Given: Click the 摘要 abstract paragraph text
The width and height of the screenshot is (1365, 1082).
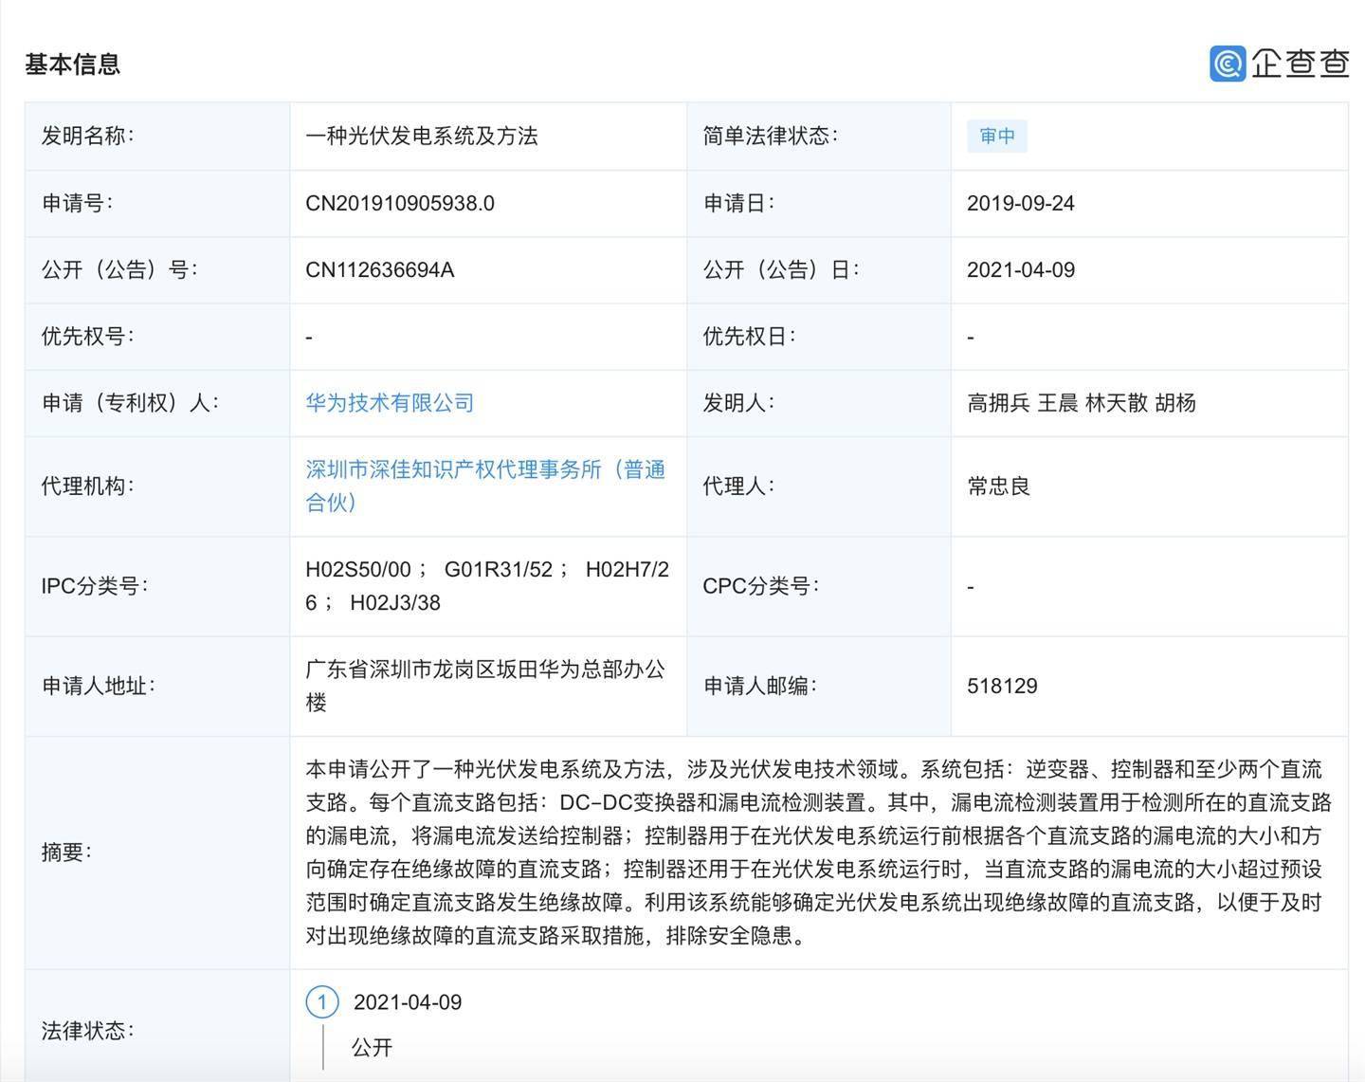Looking at the screenshot, I should pos(819,853).
